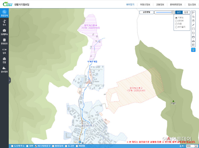The image size is (199, 148).
Task: Select the pencil draw tool
Action: click(x=193, y=25)
